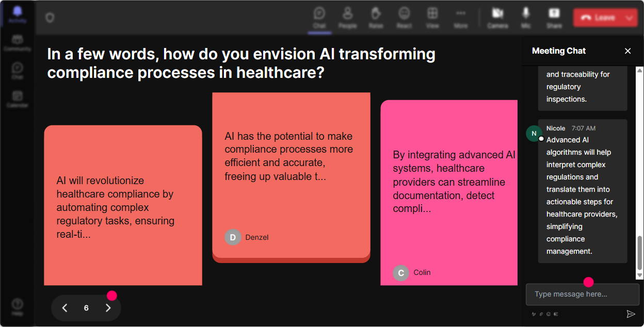
Task: Open Help at the sidebar bottom
Action: point(18,307)
